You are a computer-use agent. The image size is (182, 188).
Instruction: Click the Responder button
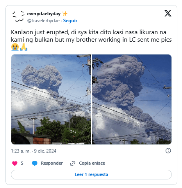pyautogui.click(x=52, y=163)
